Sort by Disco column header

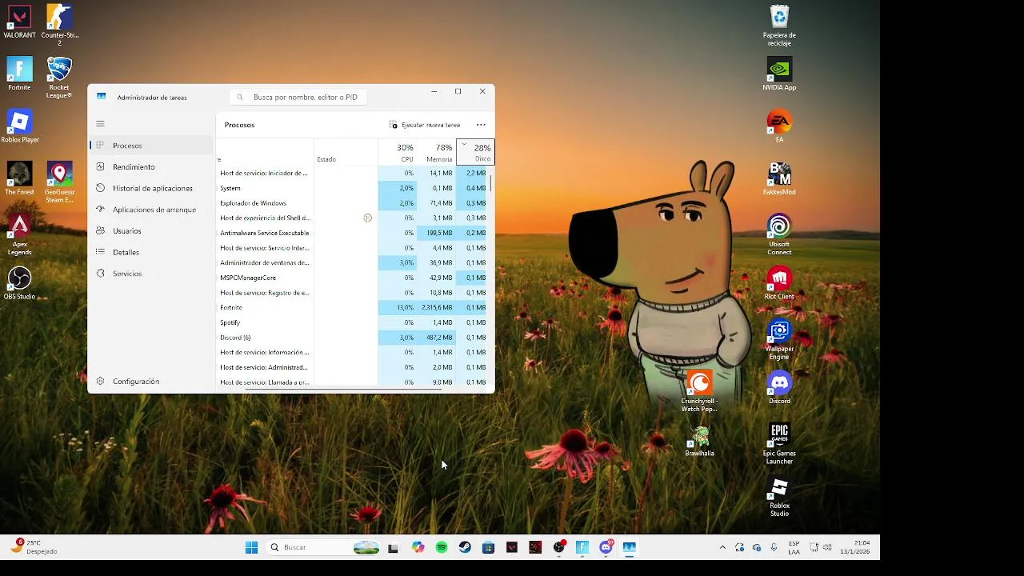[475, 152]
